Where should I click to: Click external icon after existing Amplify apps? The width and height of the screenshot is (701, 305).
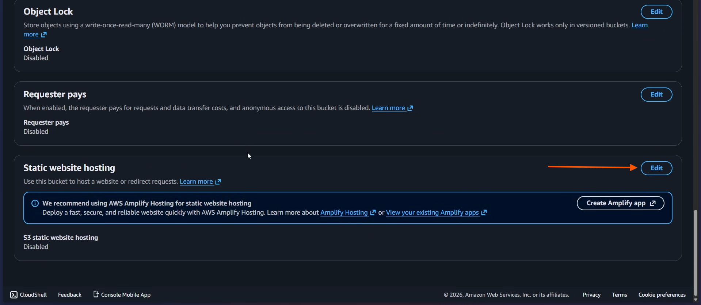pos(484,212)
